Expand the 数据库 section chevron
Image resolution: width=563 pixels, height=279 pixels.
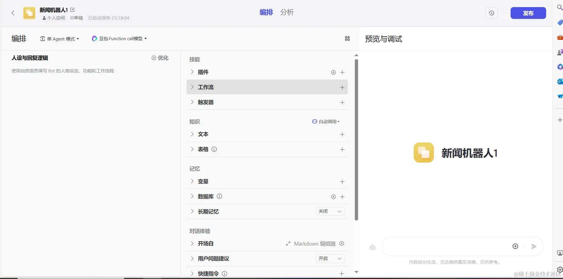point(192,196)
